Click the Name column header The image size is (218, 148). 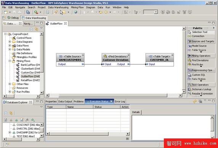(x=80, y=107)
